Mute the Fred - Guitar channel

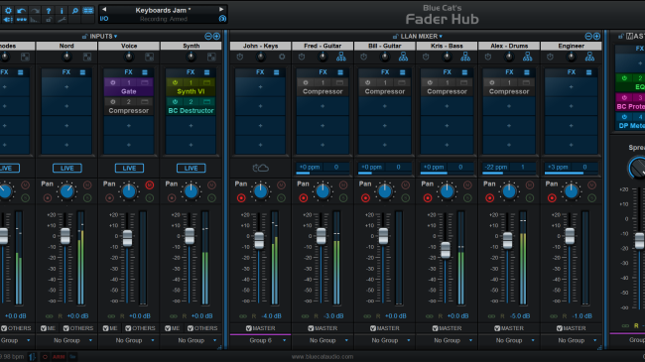(343, 185)
